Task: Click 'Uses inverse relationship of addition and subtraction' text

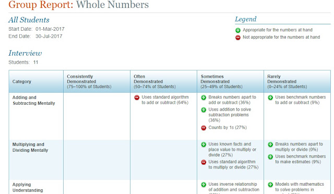Action: (234, 188)
